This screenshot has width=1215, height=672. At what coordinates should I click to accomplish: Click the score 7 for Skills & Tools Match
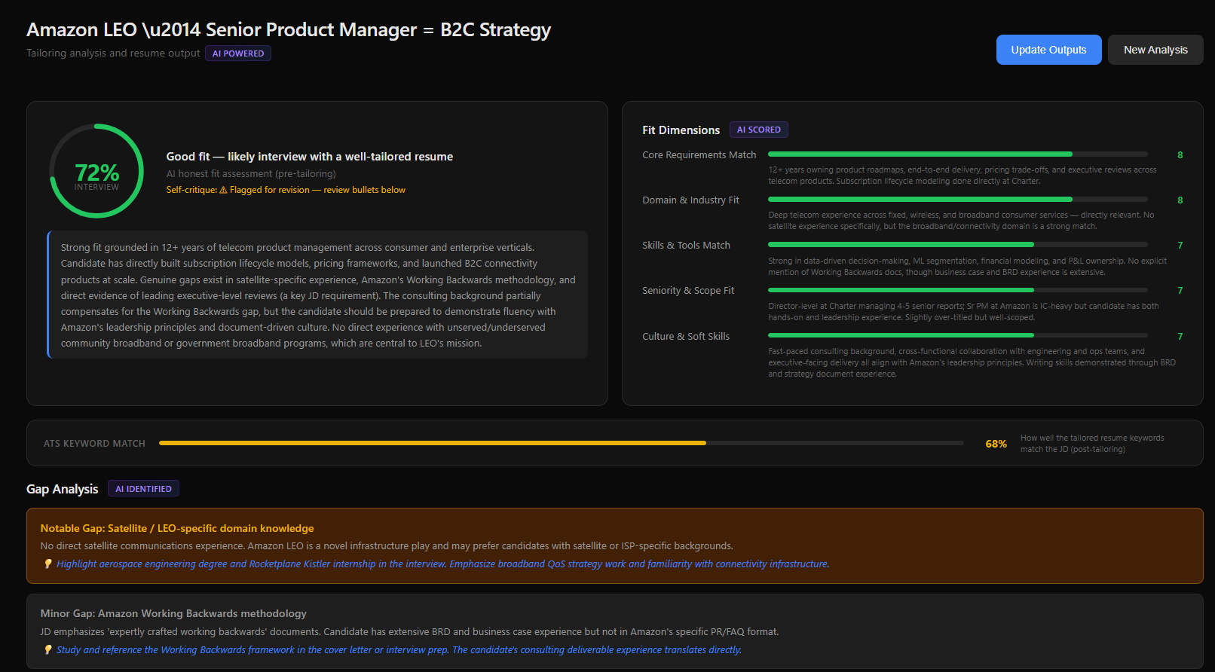1180,246
